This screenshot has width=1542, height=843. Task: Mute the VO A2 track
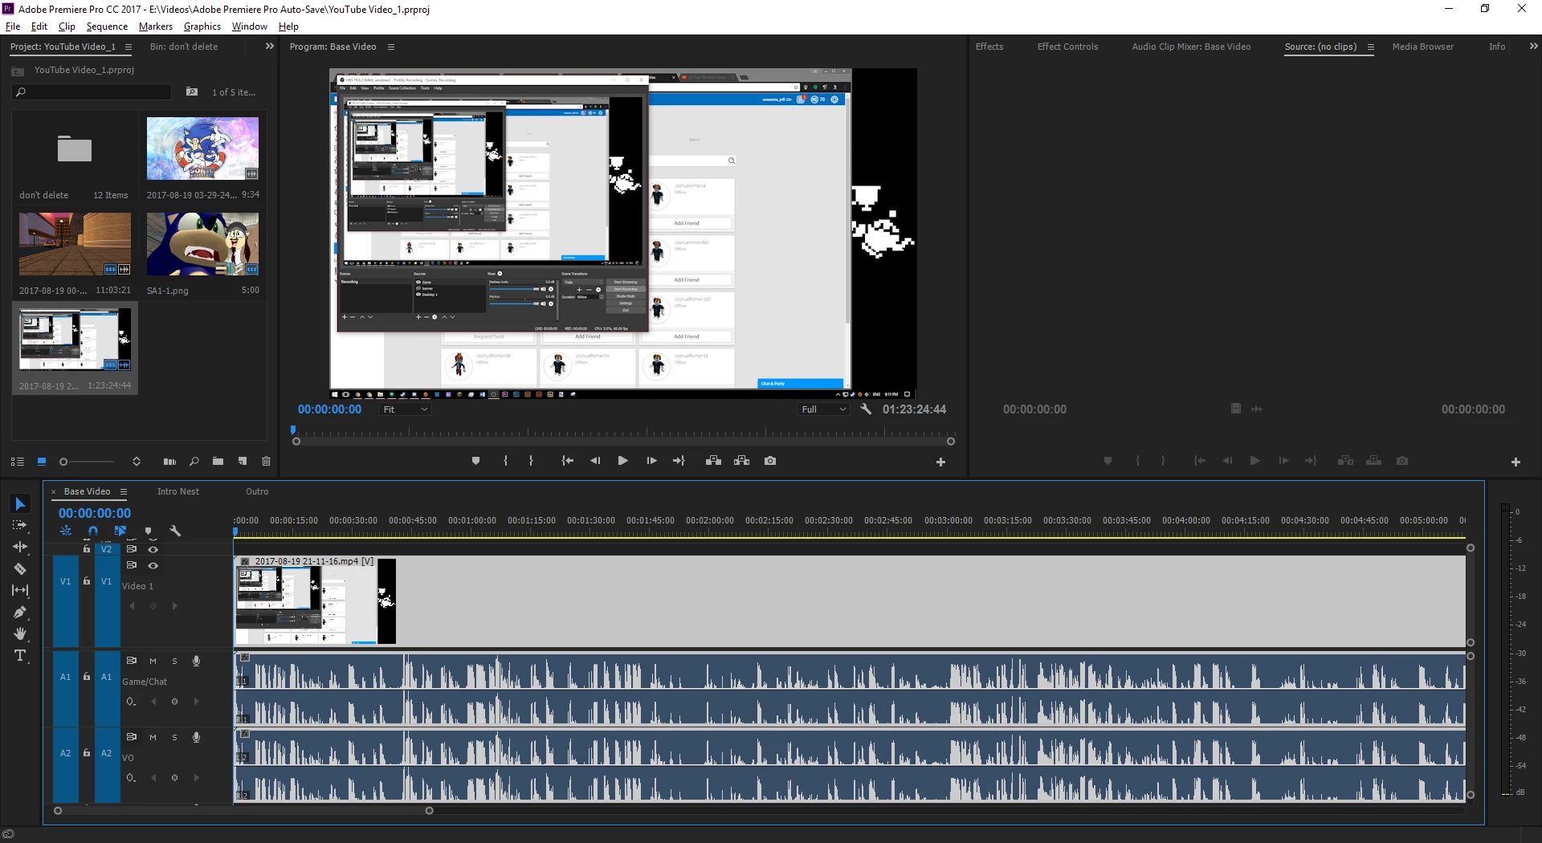tap(153, 738)
